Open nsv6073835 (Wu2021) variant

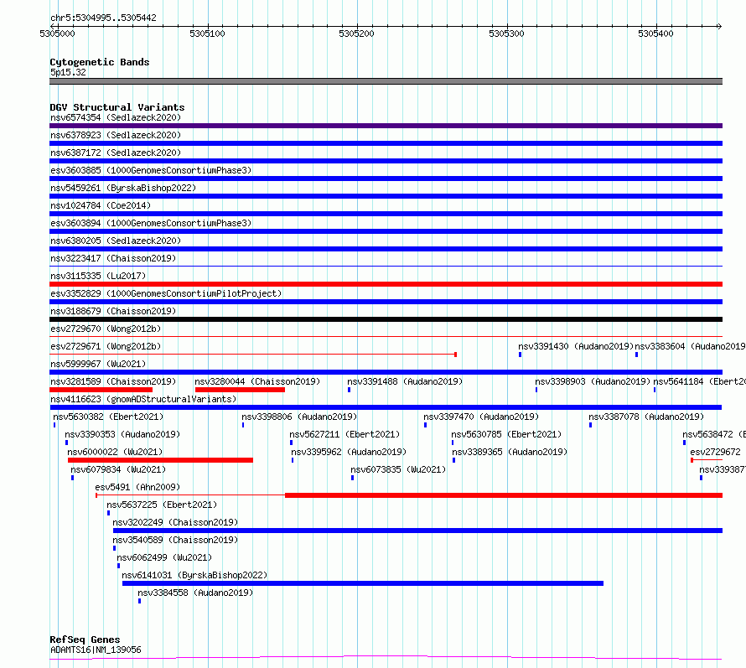[398, 469]
